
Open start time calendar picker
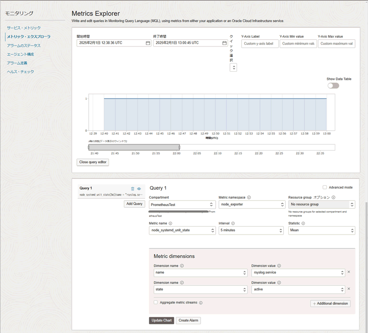click(148, 43)
